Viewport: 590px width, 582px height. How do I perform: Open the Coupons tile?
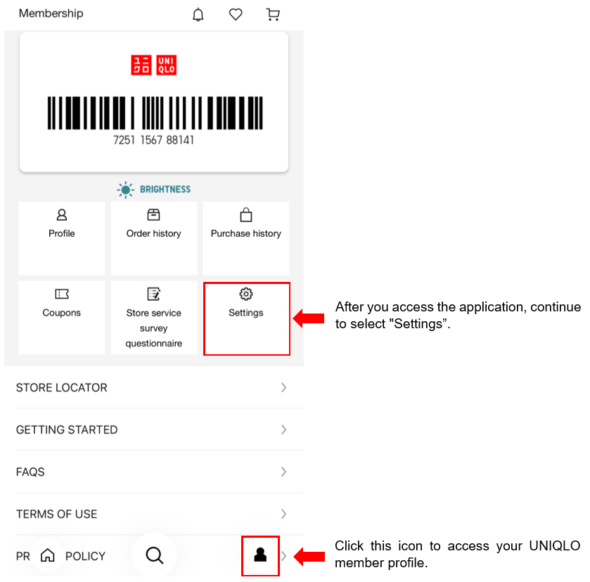[62, 317]
